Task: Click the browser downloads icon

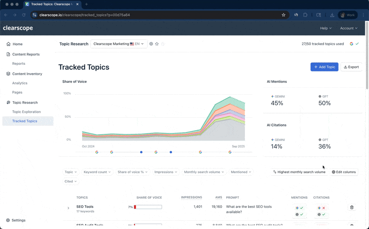Action: [332, 15]
